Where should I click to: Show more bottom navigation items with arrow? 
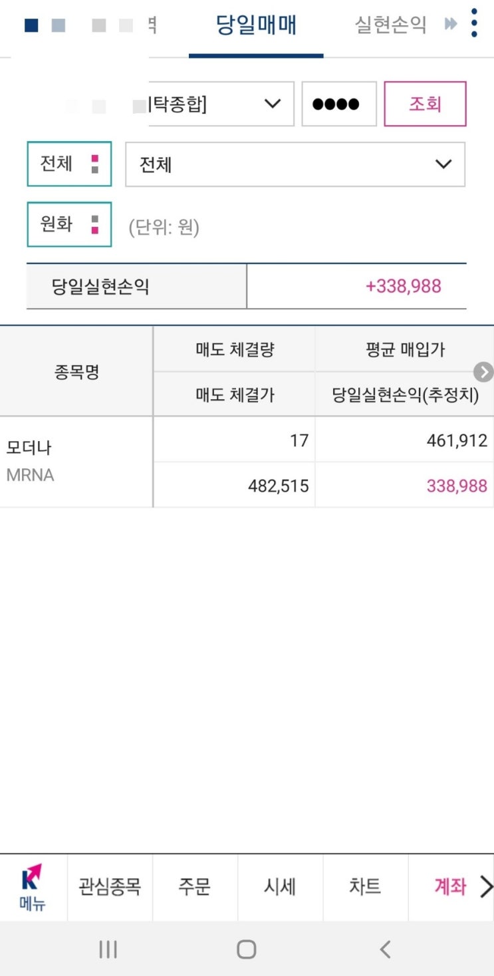(486, 887)
